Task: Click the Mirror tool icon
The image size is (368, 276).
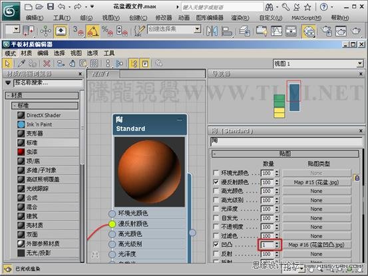Action: [x=212, y=31]
